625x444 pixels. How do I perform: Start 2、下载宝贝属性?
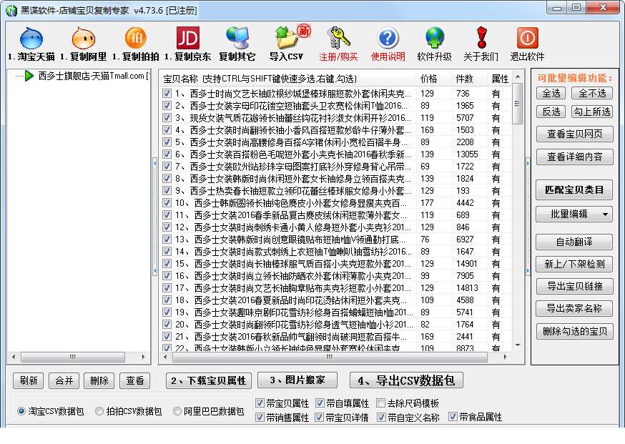(x=209, y=380)
